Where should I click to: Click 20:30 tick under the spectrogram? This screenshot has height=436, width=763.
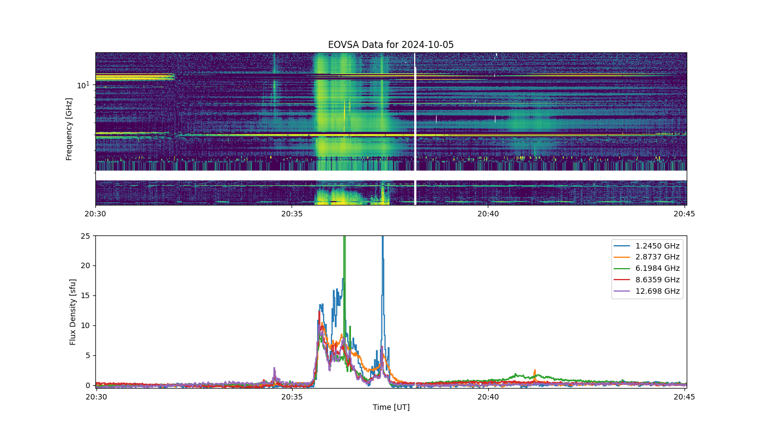tap(95, 214)
